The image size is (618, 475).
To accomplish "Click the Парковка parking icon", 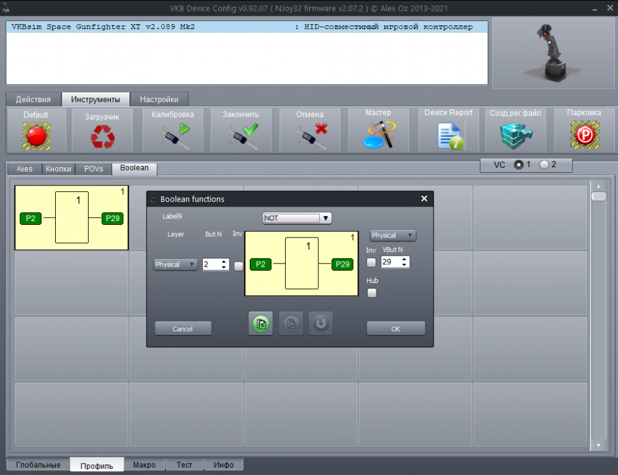I will coord(585,135).
